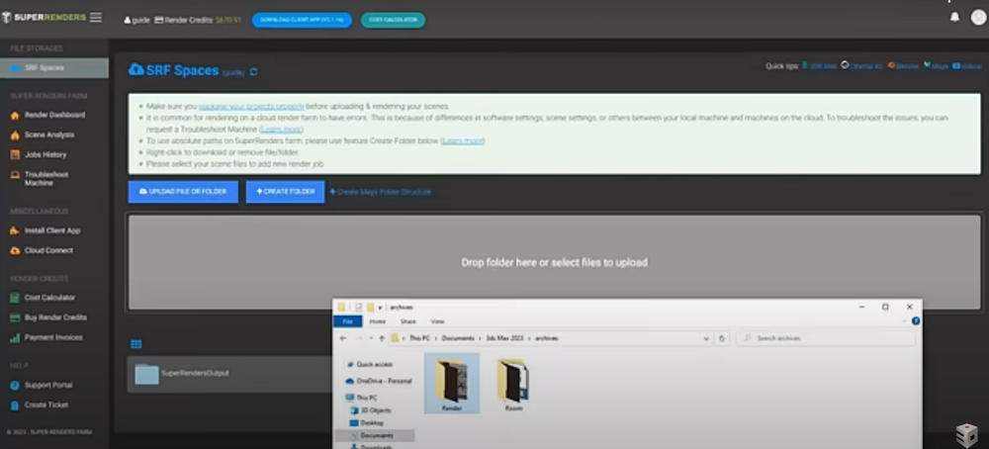The height and width of the screenshot is (449, 989).
Task: Click the Back arrow in File Explorer
Action: [x=343, y=338]
